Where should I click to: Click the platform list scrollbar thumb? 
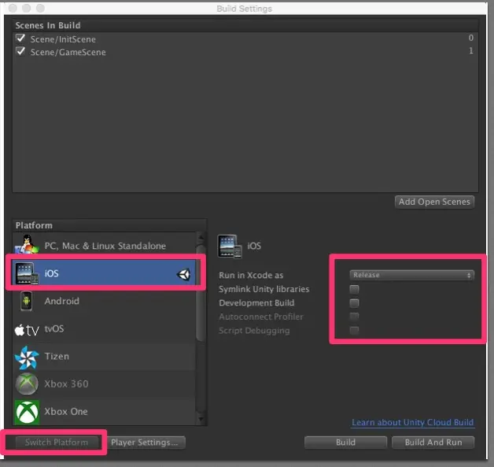tap(201, 292)
